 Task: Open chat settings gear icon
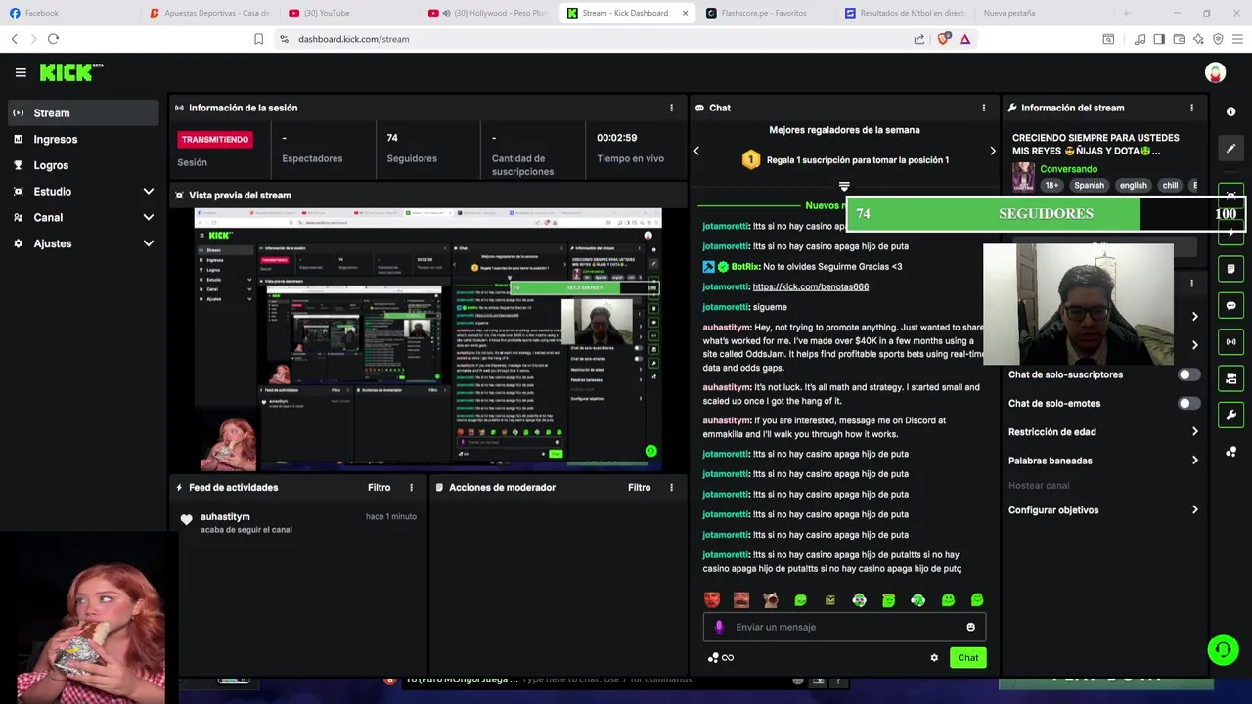[934, 657]
